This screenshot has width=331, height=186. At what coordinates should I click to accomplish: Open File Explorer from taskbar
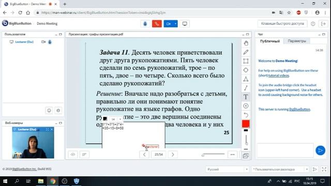coord(40,181)
